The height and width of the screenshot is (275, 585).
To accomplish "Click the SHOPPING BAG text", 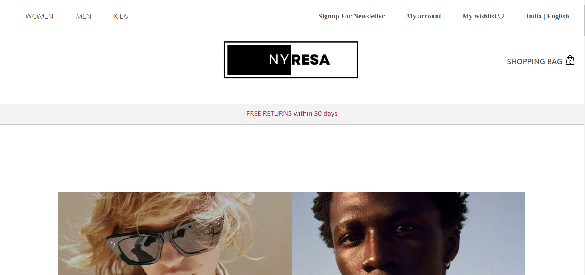I will click(x=534, y=61).
